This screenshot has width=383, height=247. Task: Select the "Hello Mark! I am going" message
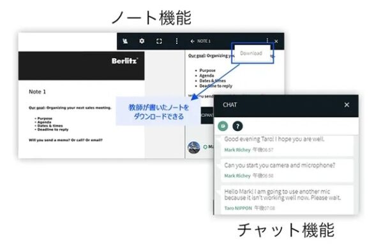pyautogui.click(x=287, y=200)
